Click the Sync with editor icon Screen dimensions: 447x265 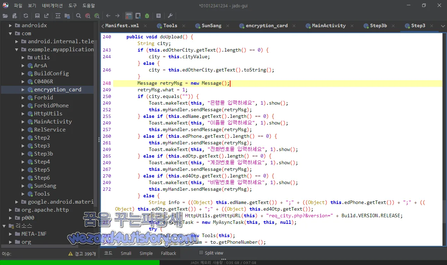(x=58, y=16)
